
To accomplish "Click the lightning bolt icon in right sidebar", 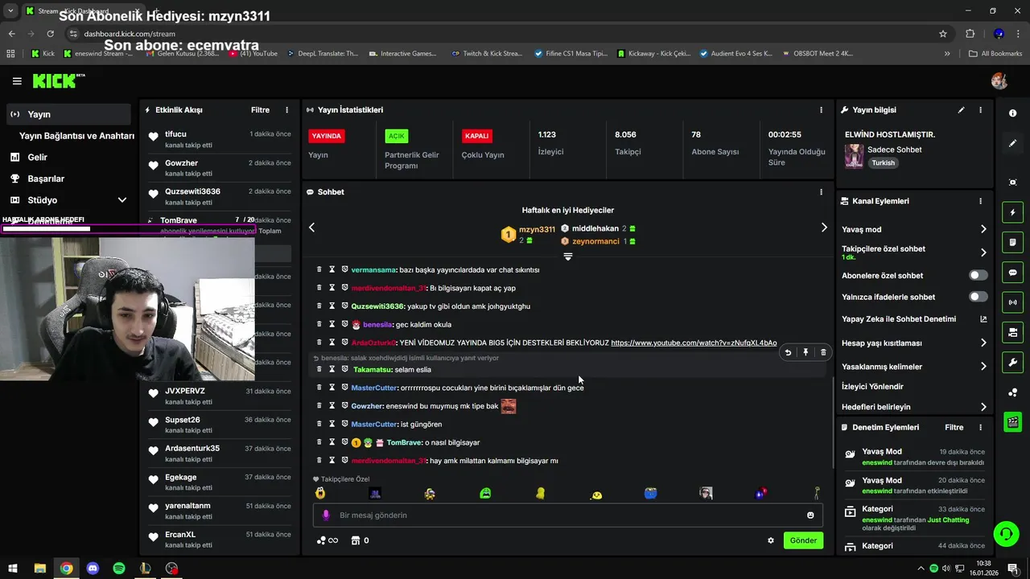I will coord(1012,212).
